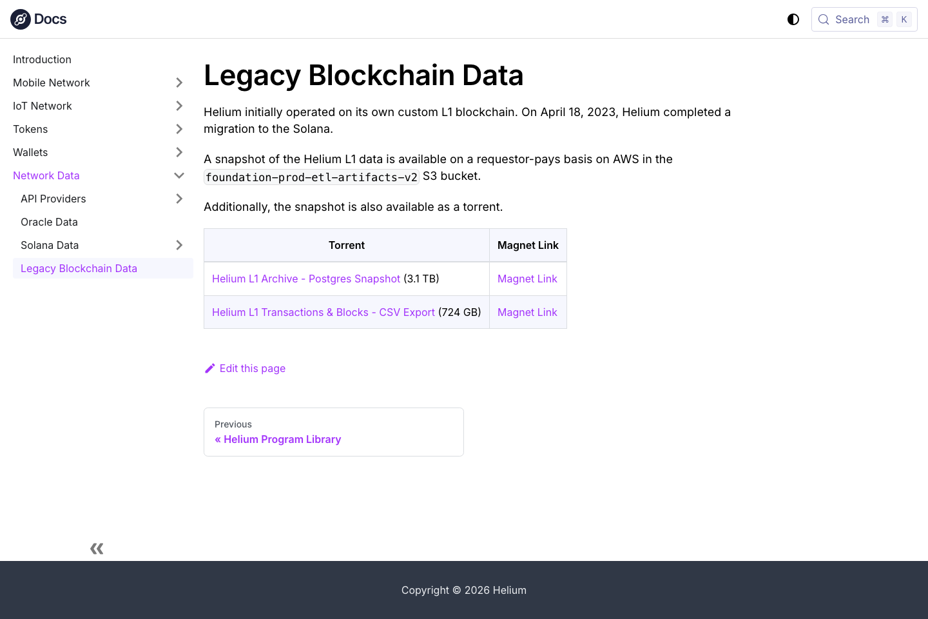
Task: Click the pencil icon next to Edit this page
Action: tap(209, 368)
